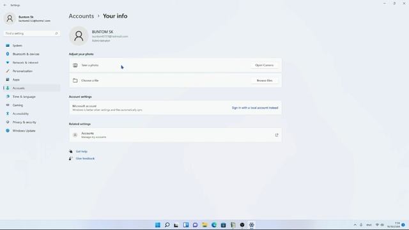The width and height of the screenshot is (409, 230).
Task: Click the folder icon beside Choose a file
Action: coord(75,80)
